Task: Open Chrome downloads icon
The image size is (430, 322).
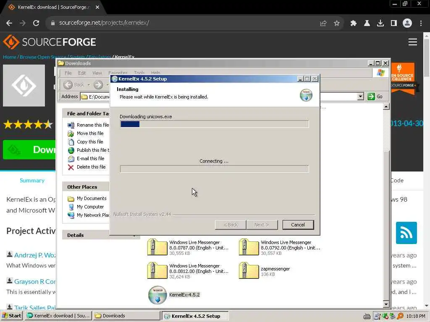Action: 380,23
